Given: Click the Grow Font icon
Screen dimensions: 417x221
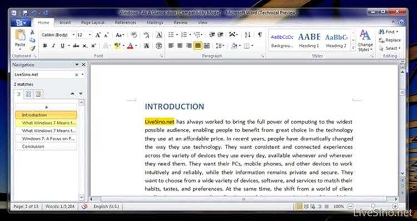Looking at the screenshot, I should coord(98,35).
